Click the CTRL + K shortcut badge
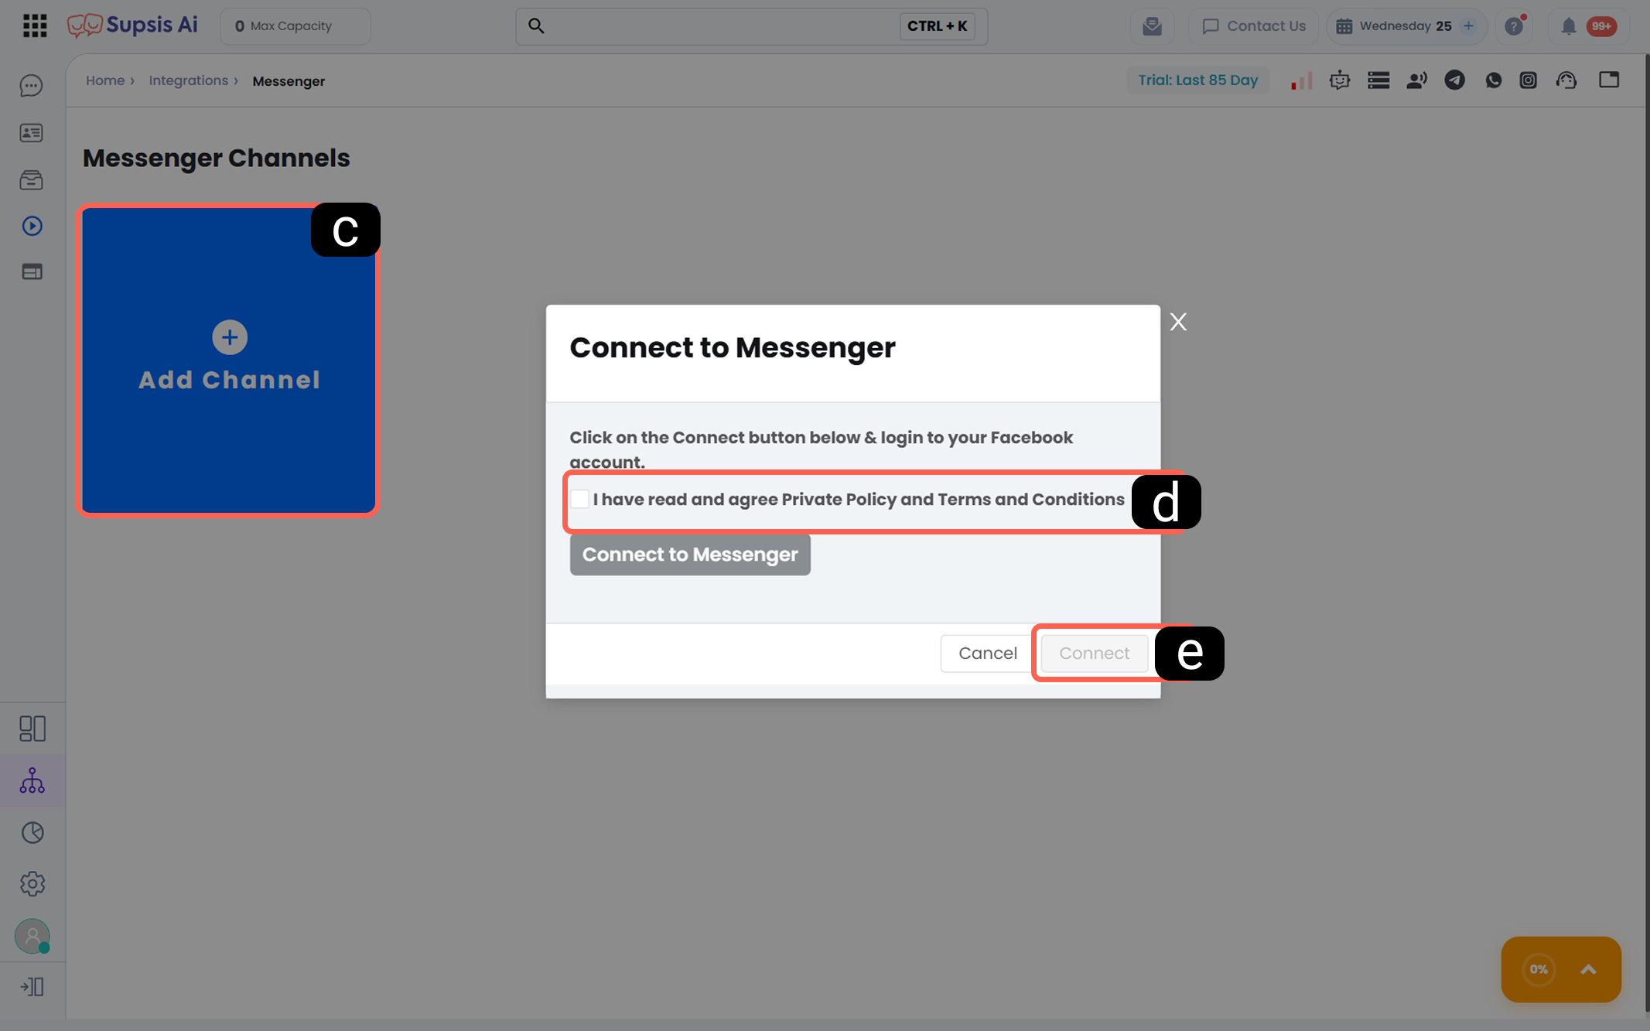The height and width of the screenshot is (1031, 1650). tap(937, 26)
